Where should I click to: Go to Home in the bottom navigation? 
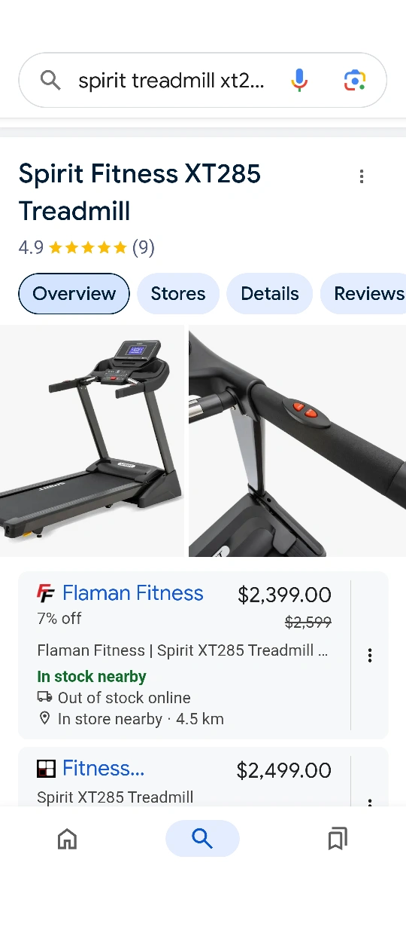68,839
